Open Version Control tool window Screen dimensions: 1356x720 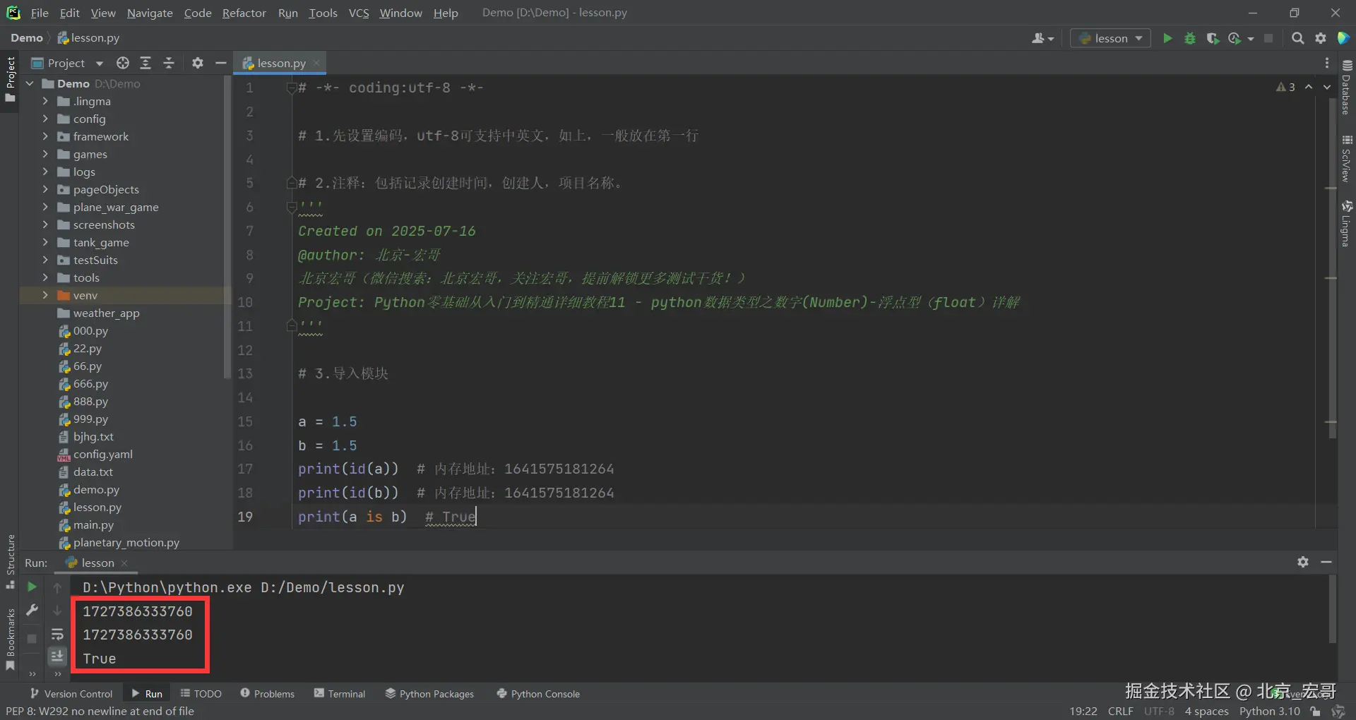pos(71,694)
